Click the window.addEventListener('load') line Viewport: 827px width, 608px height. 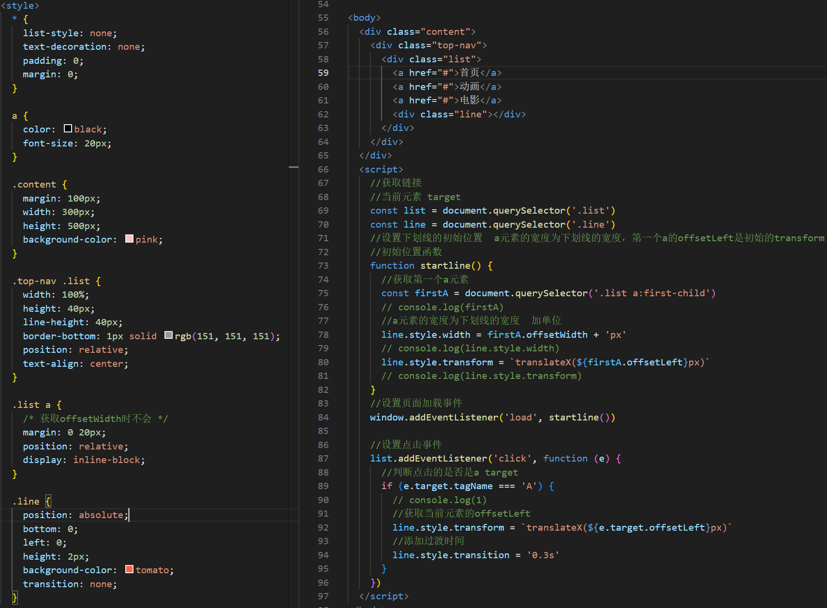tap(493, 418)
